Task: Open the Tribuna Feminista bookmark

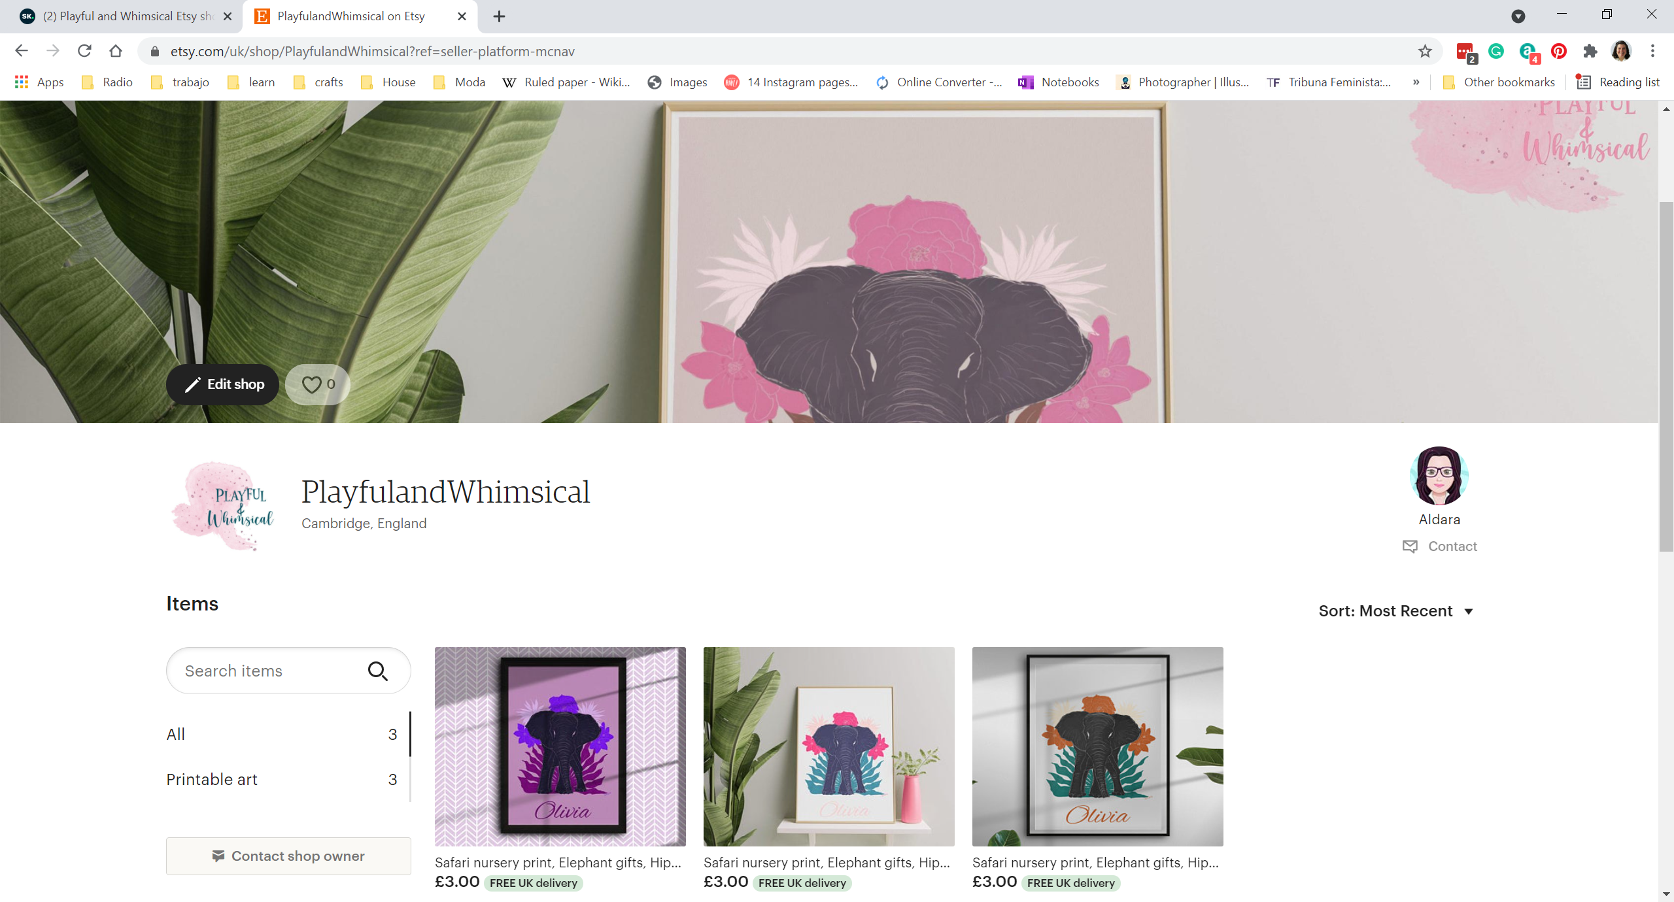Action: (1329, 82)
